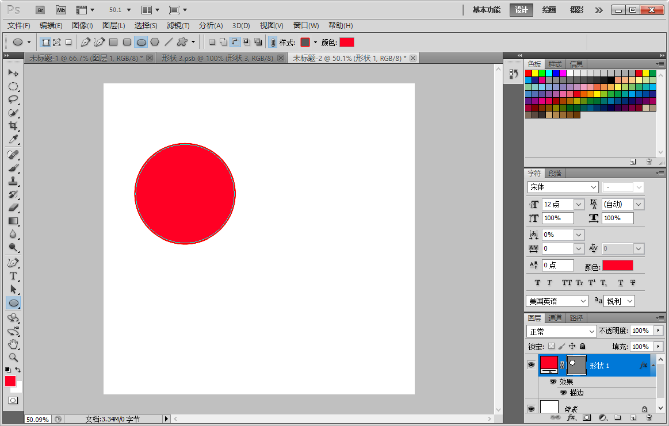The image size is (669, 426).
Task: Enable Fill Pixels mode in options bar
Action: tap(68, 42)
